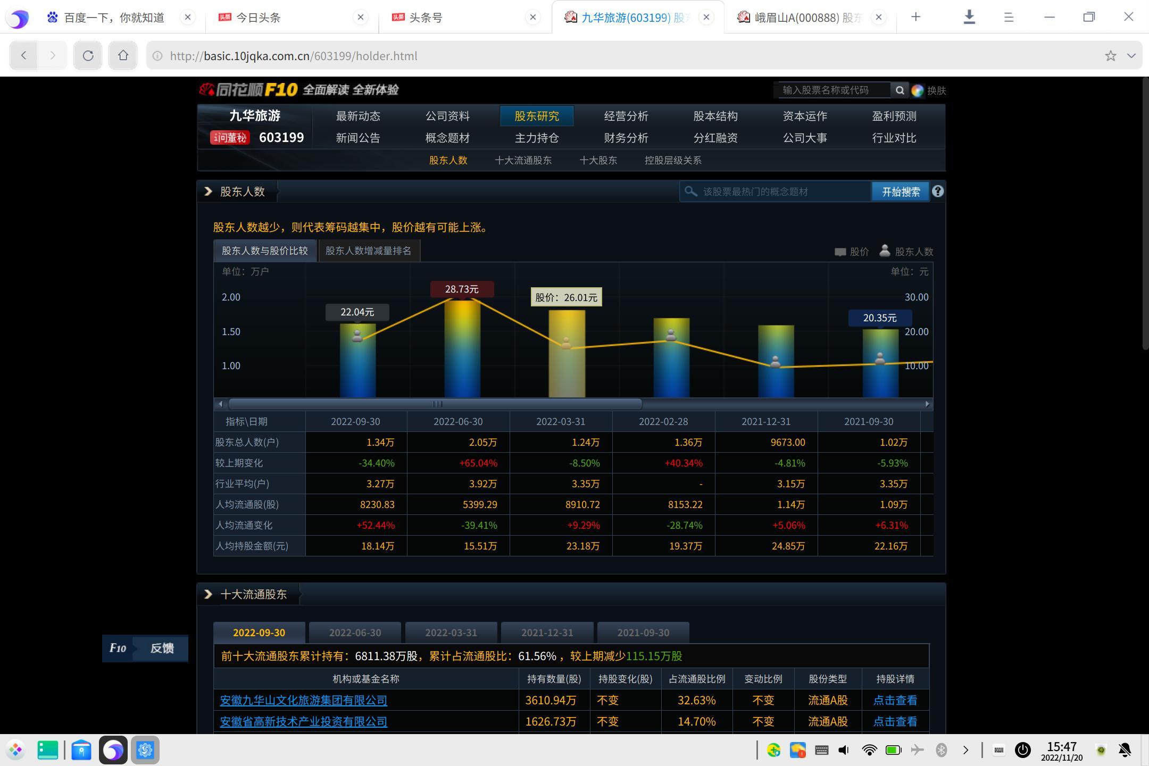Open the 换肤 skin-change icon
Image resolution: width=1149 pixels, height=766 pixels.
(917, 90)
